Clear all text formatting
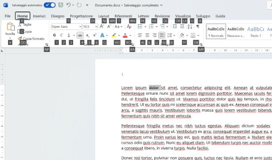This screenshot has width=272, height=160. [x=129, y=27]
